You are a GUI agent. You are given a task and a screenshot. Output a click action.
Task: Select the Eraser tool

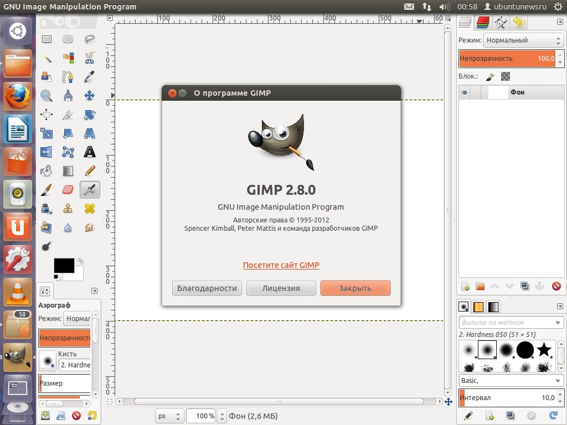tap(68, 189)
